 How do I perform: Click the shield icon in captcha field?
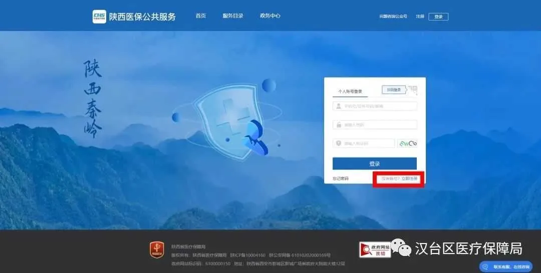(x=339, y=143)
